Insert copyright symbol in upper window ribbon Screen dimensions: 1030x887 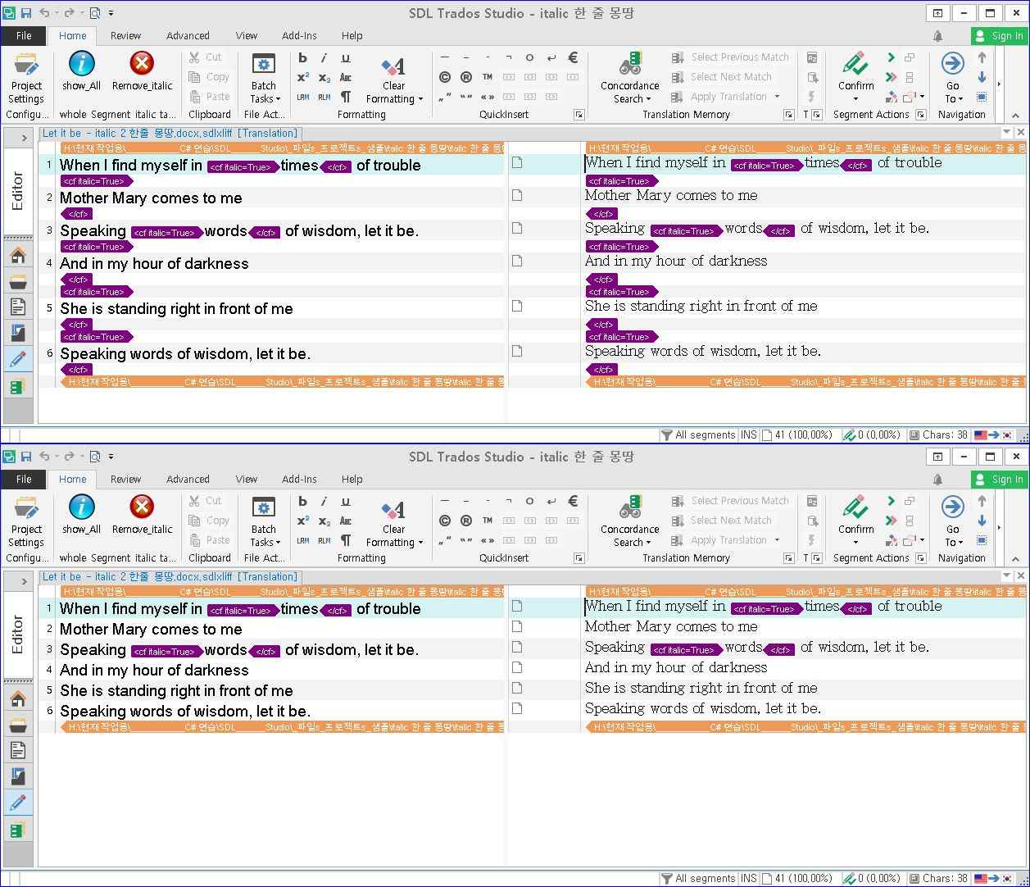click(x=445, y=77)
